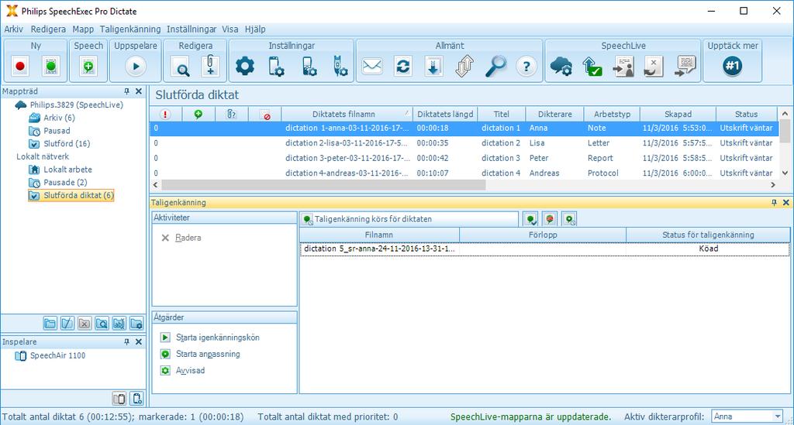The image size is (794, 425).
Task: Select SpeechAir 1100 device
Action: (x=57, y=356)
